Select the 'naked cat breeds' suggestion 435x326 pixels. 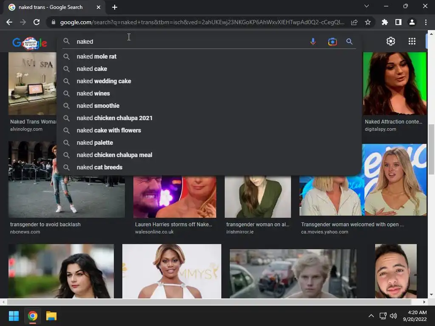point(209,167)
